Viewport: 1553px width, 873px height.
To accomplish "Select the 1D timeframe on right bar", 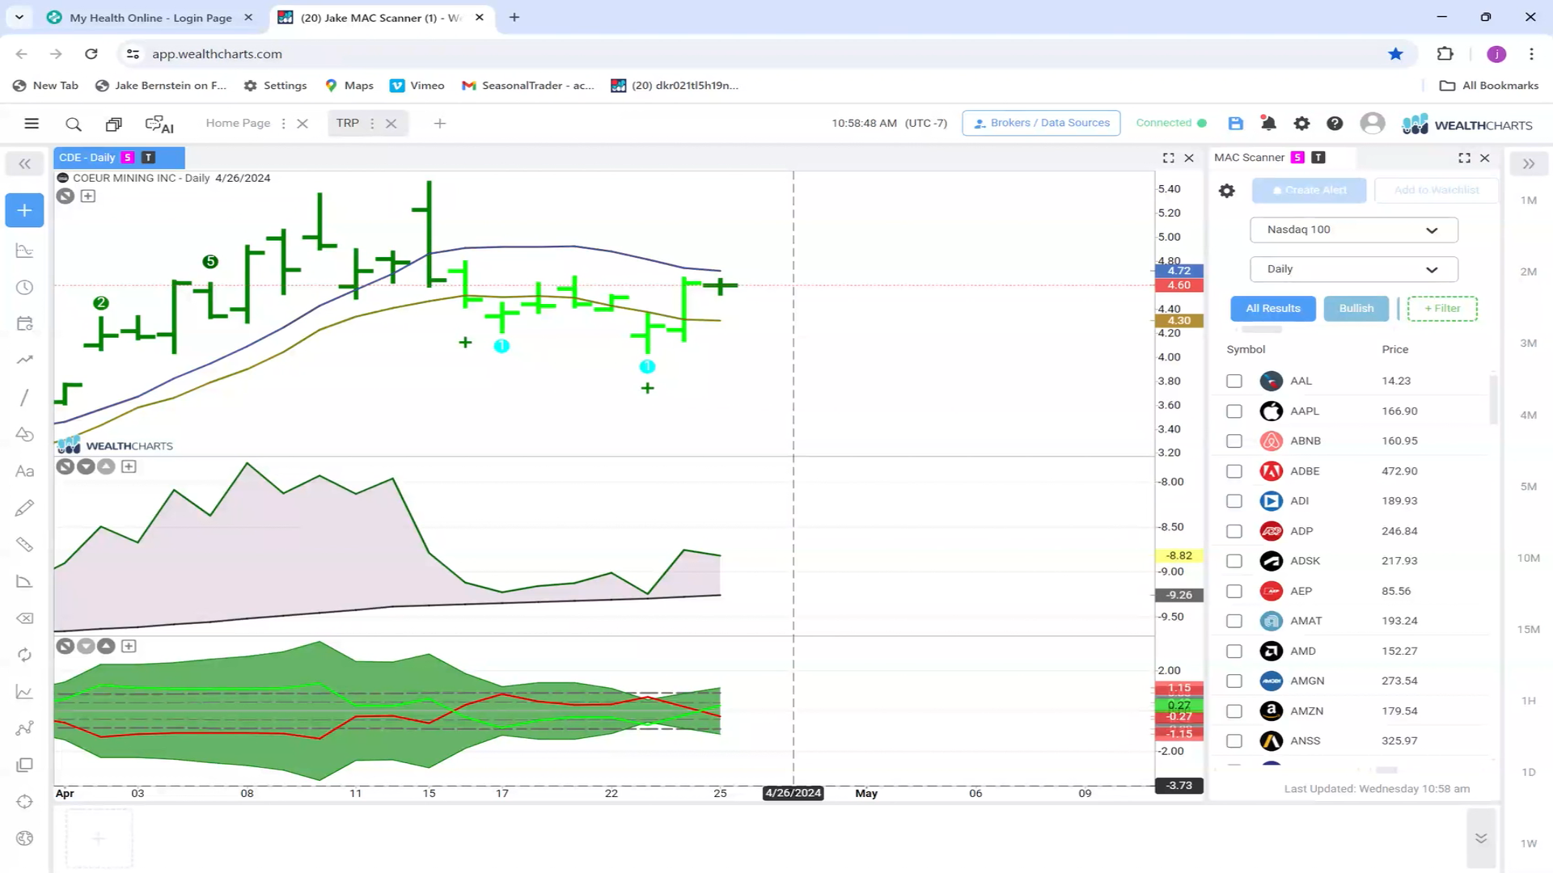I will tap(1528, 773).
